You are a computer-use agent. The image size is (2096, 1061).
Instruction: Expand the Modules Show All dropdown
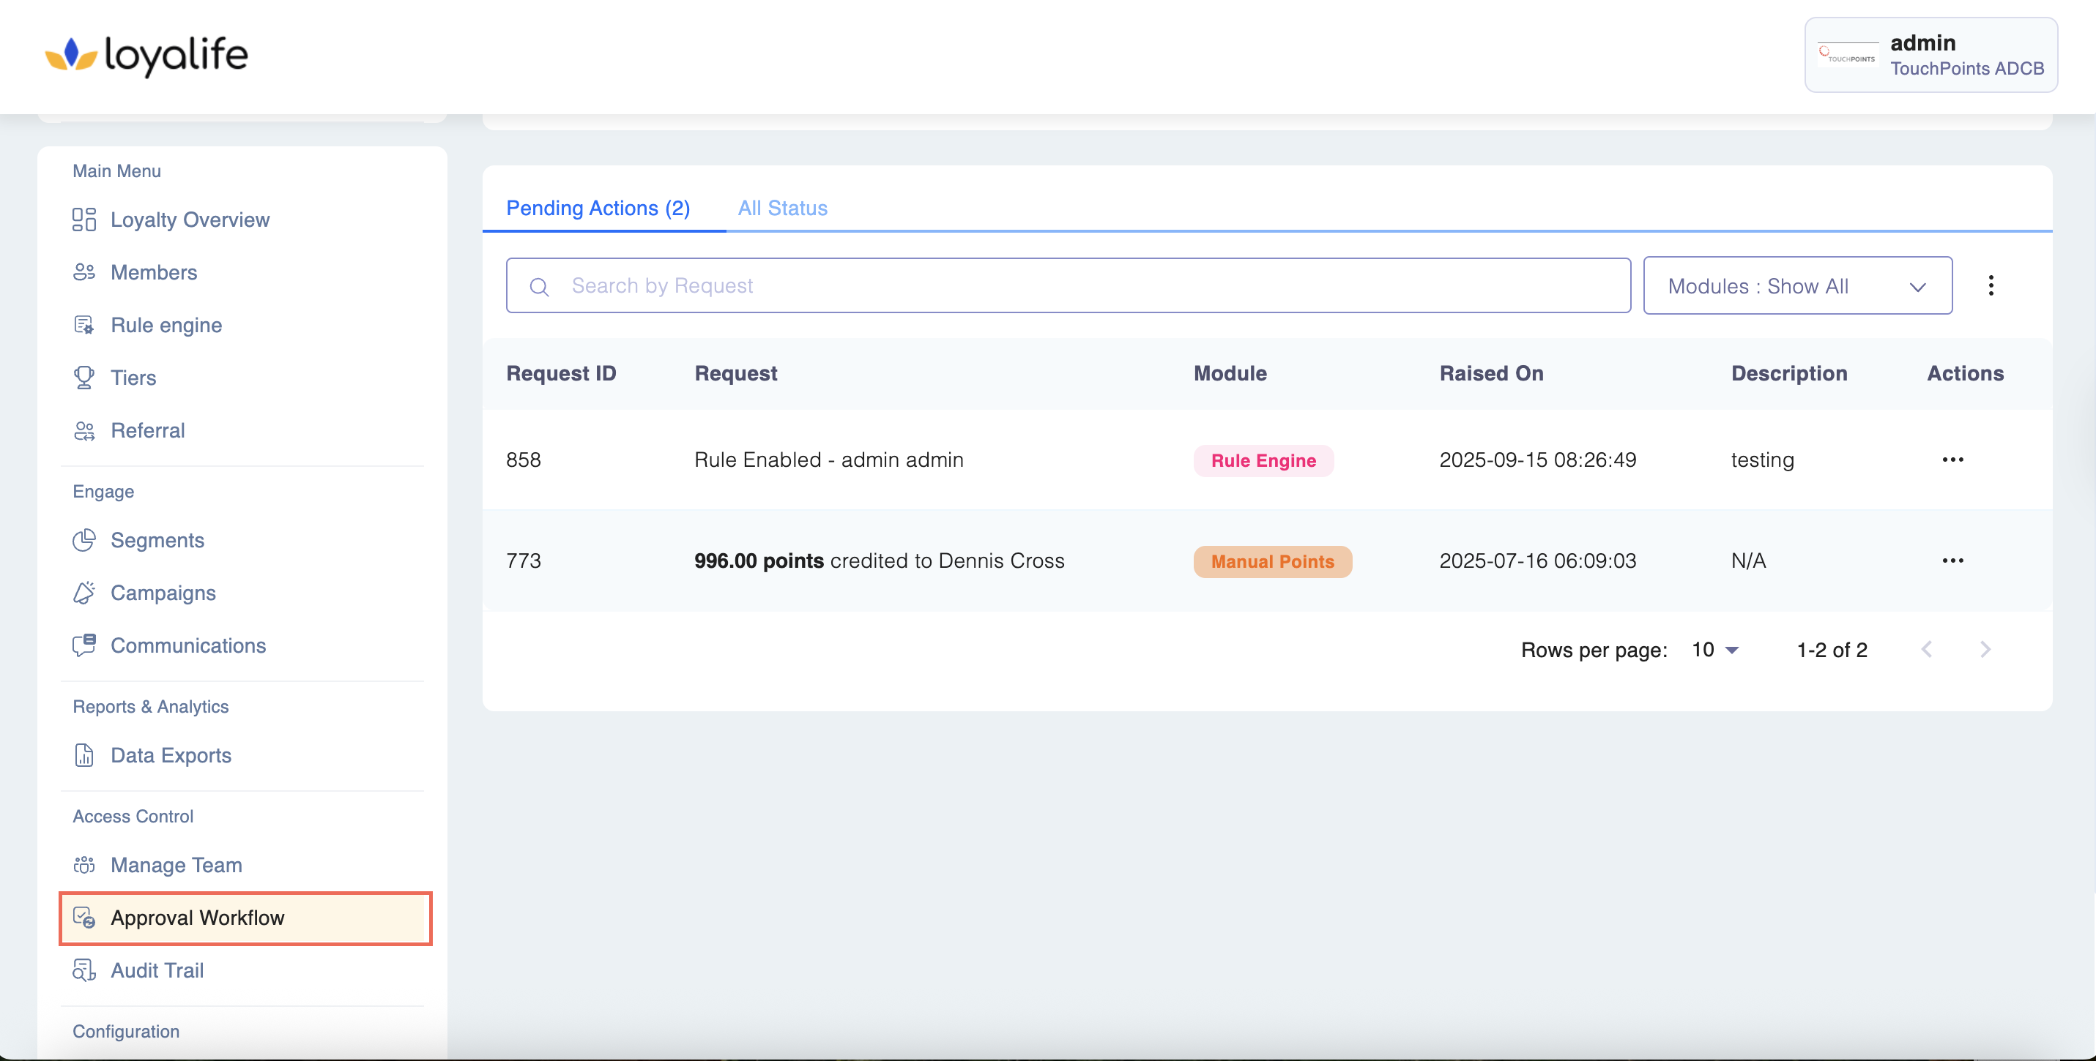tap(1796, 286)
